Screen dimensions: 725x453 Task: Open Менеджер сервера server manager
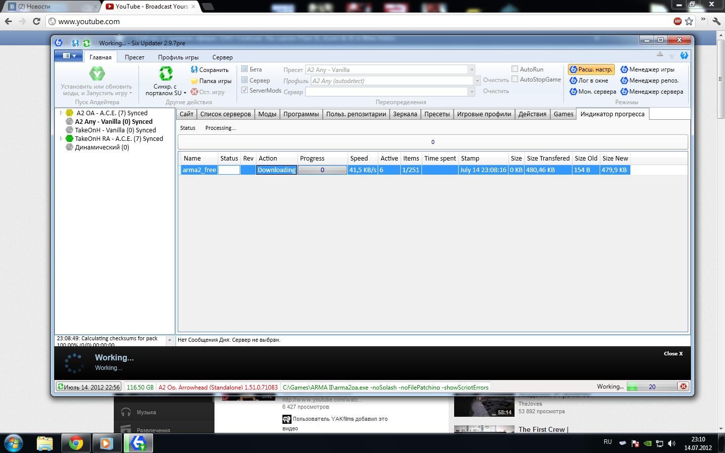pyautogui.click(x=652, y=92)
